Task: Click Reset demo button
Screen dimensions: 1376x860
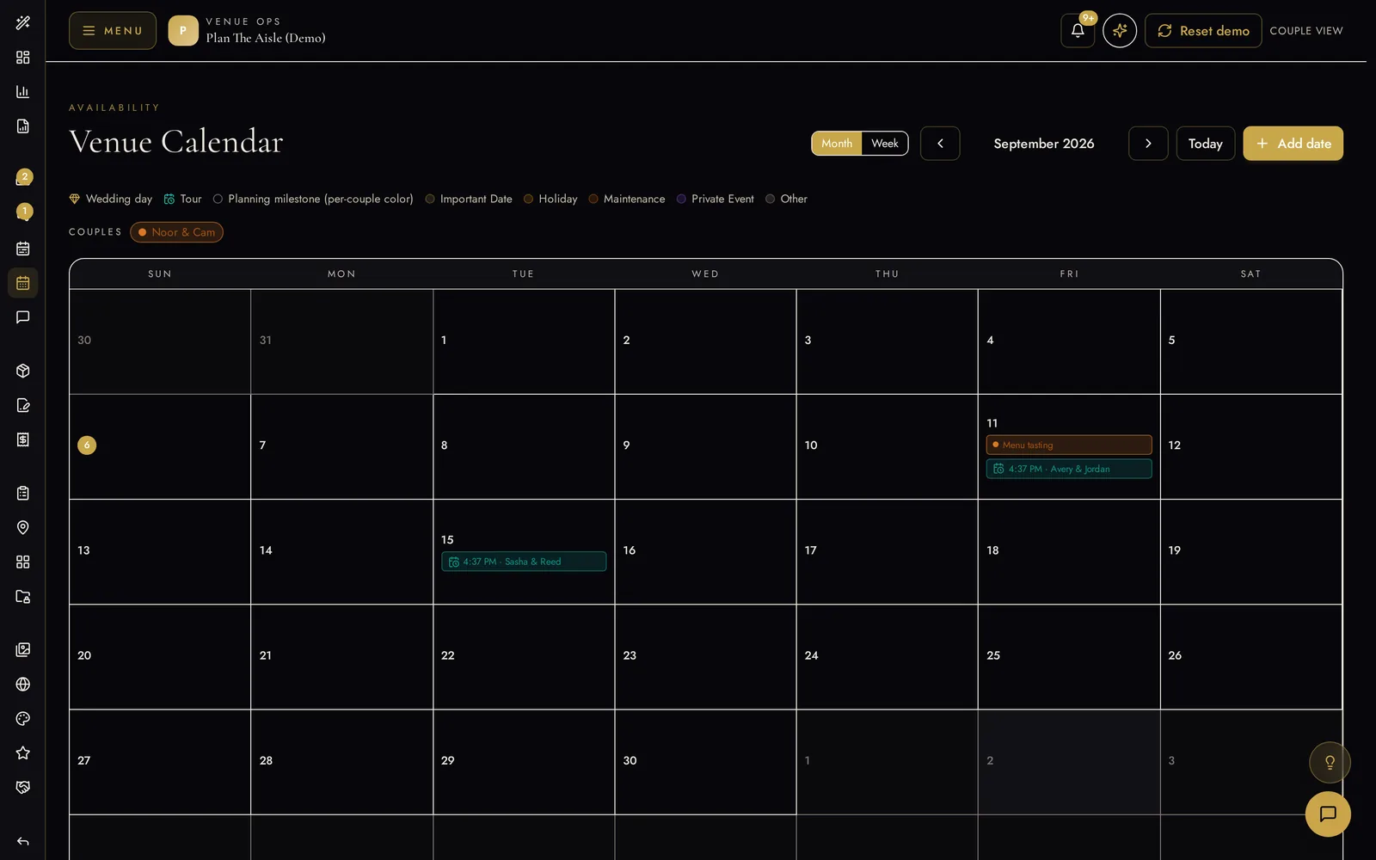Action: click(1203, 30)
